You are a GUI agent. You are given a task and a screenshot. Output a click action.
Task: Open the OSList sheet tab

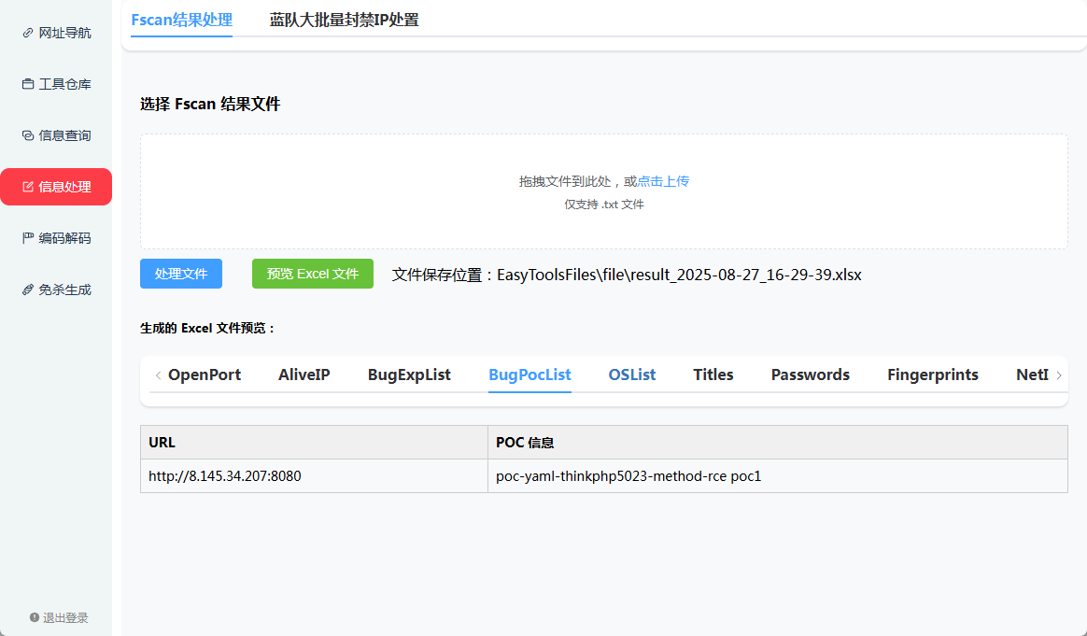pyautogui.click(x=632, y=375)
